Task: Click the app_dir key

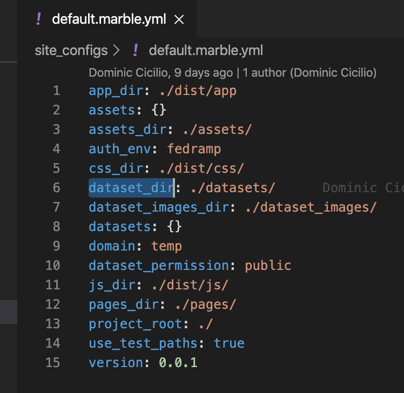Action: 116,91
